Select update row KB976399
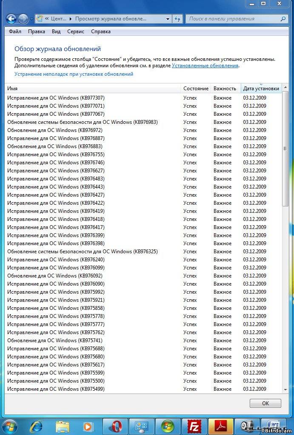Screen dimensions: 294x435 pyautogui.click(x=143, y=235)
